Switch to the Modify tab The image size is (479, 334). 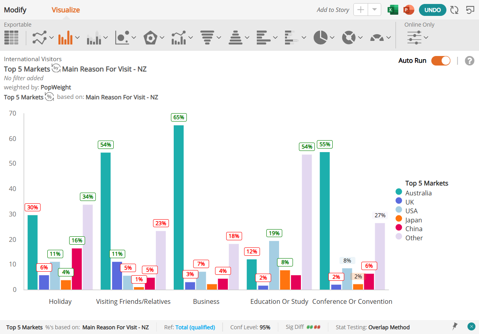pyautogui.click(x=15, y=10)
